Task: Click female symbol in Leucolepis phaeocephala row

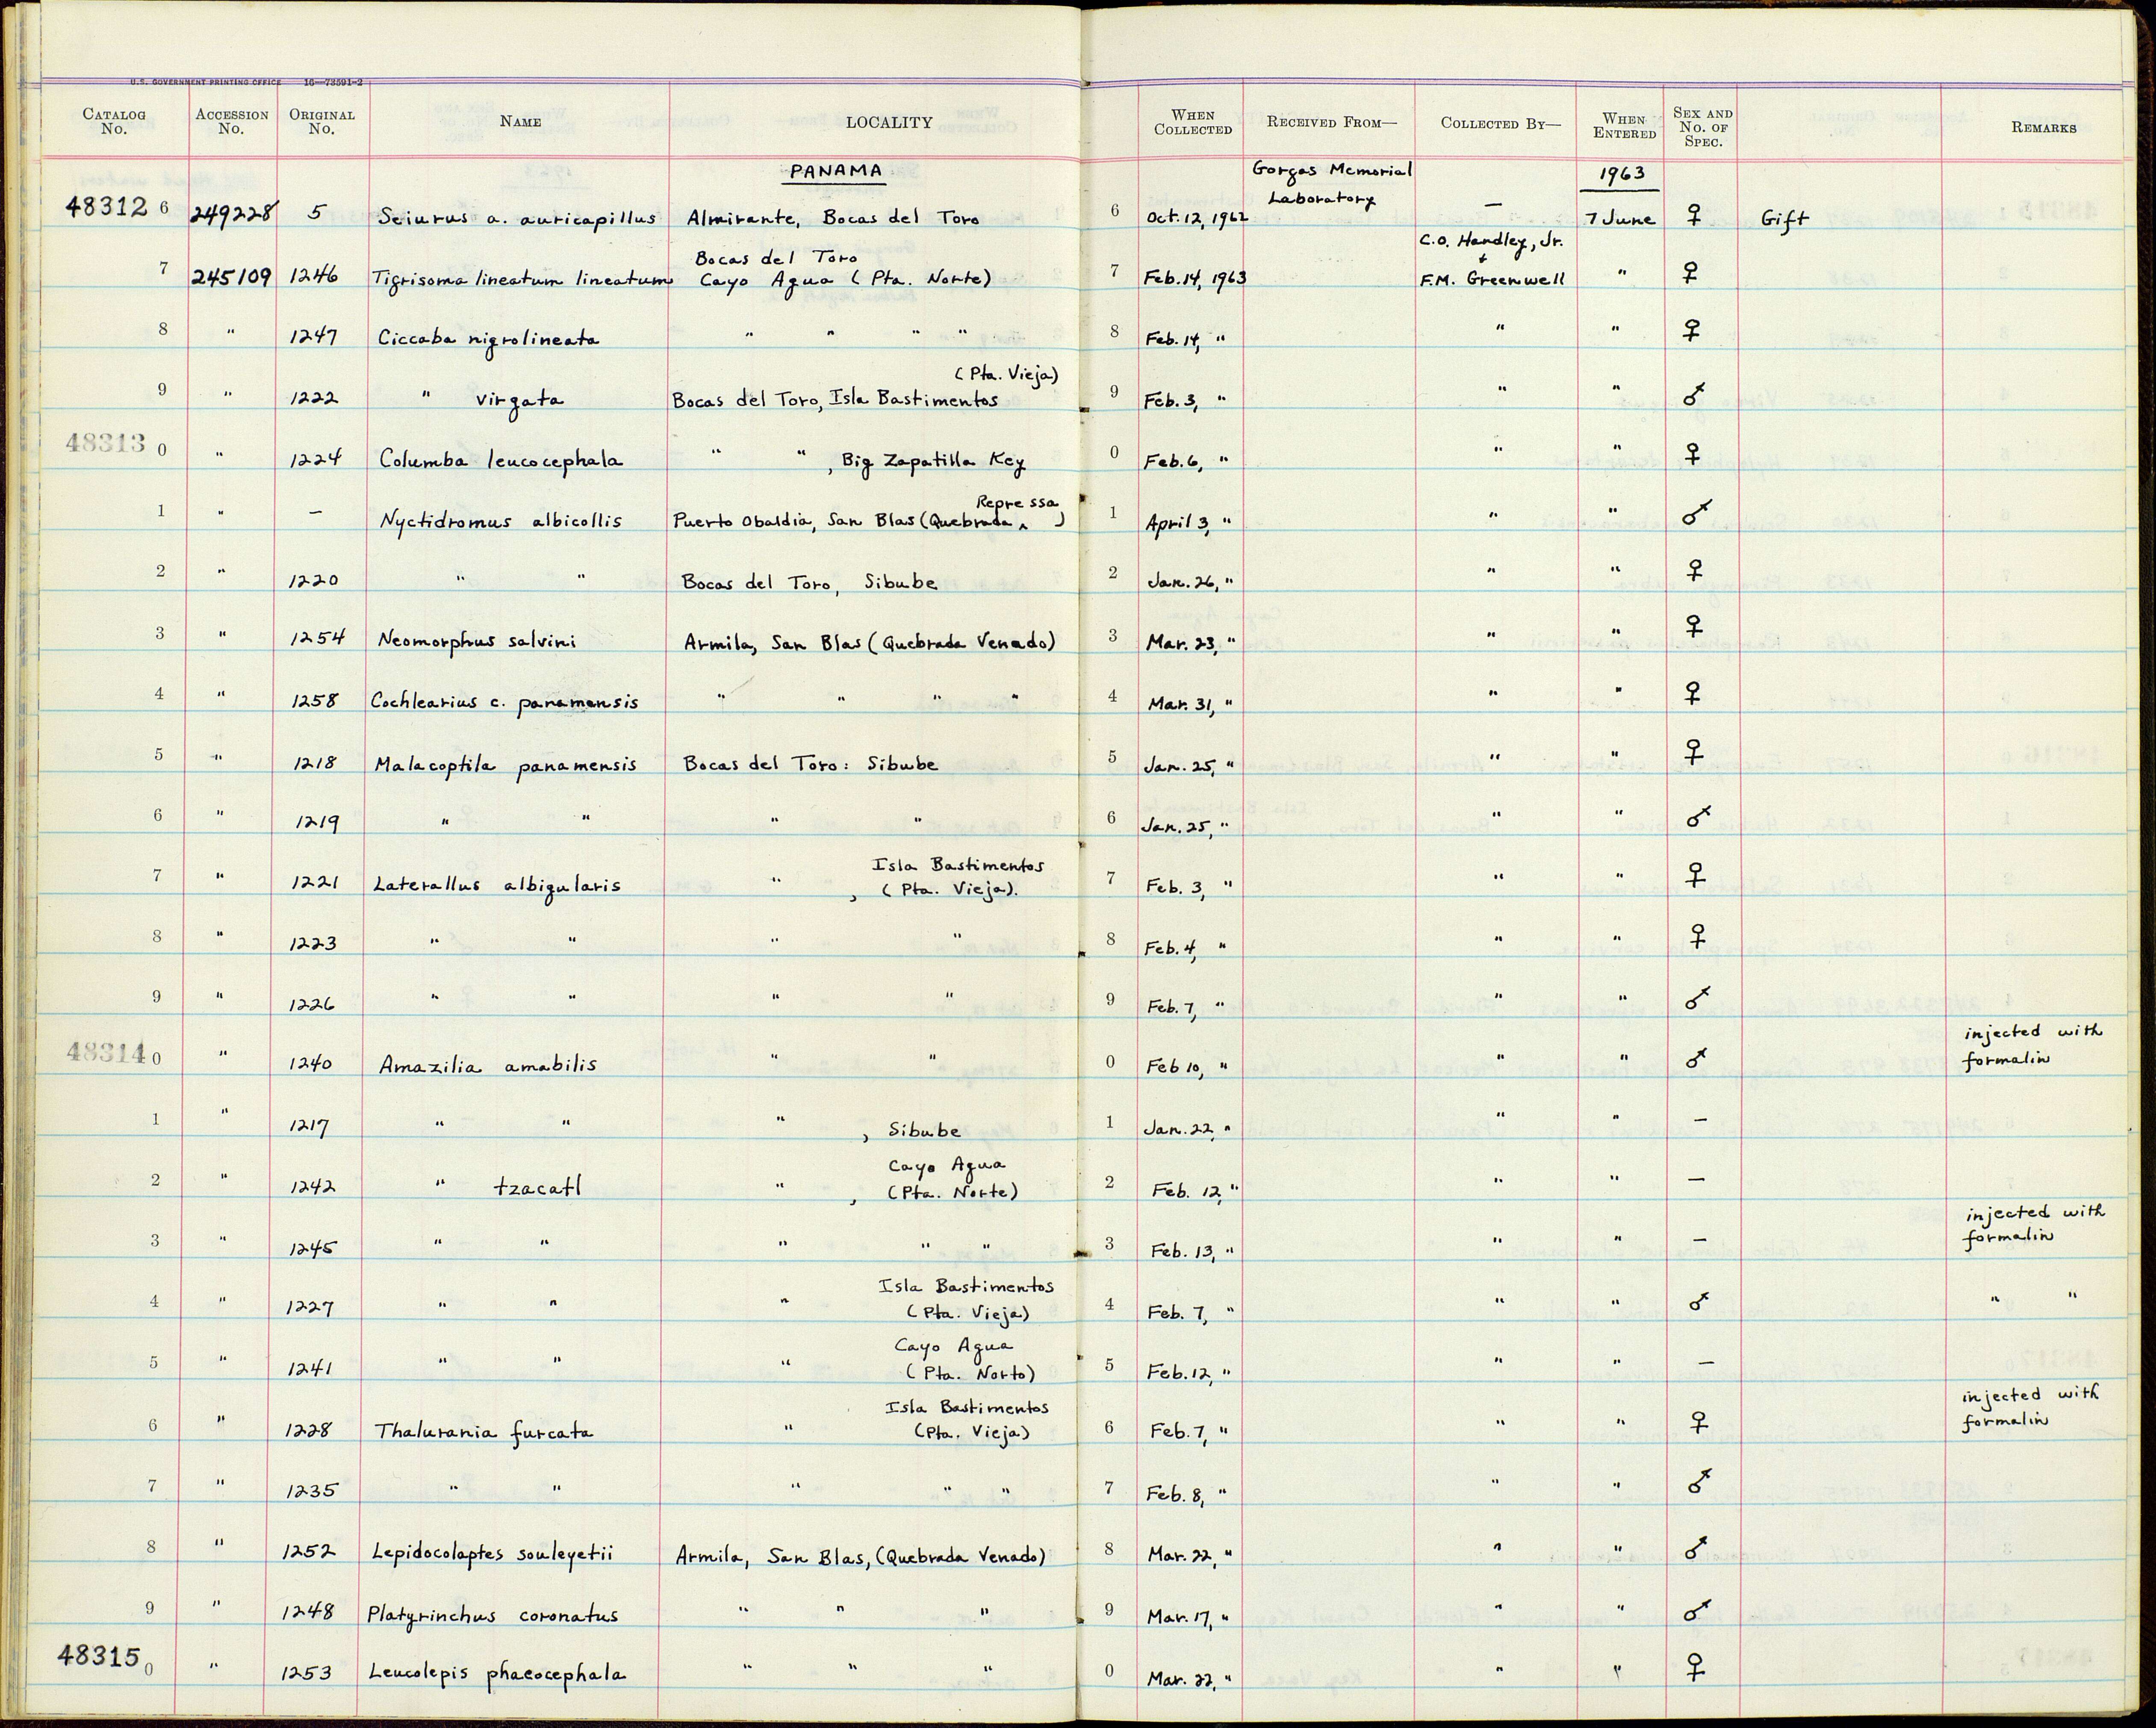Action: point(1695,1666)
